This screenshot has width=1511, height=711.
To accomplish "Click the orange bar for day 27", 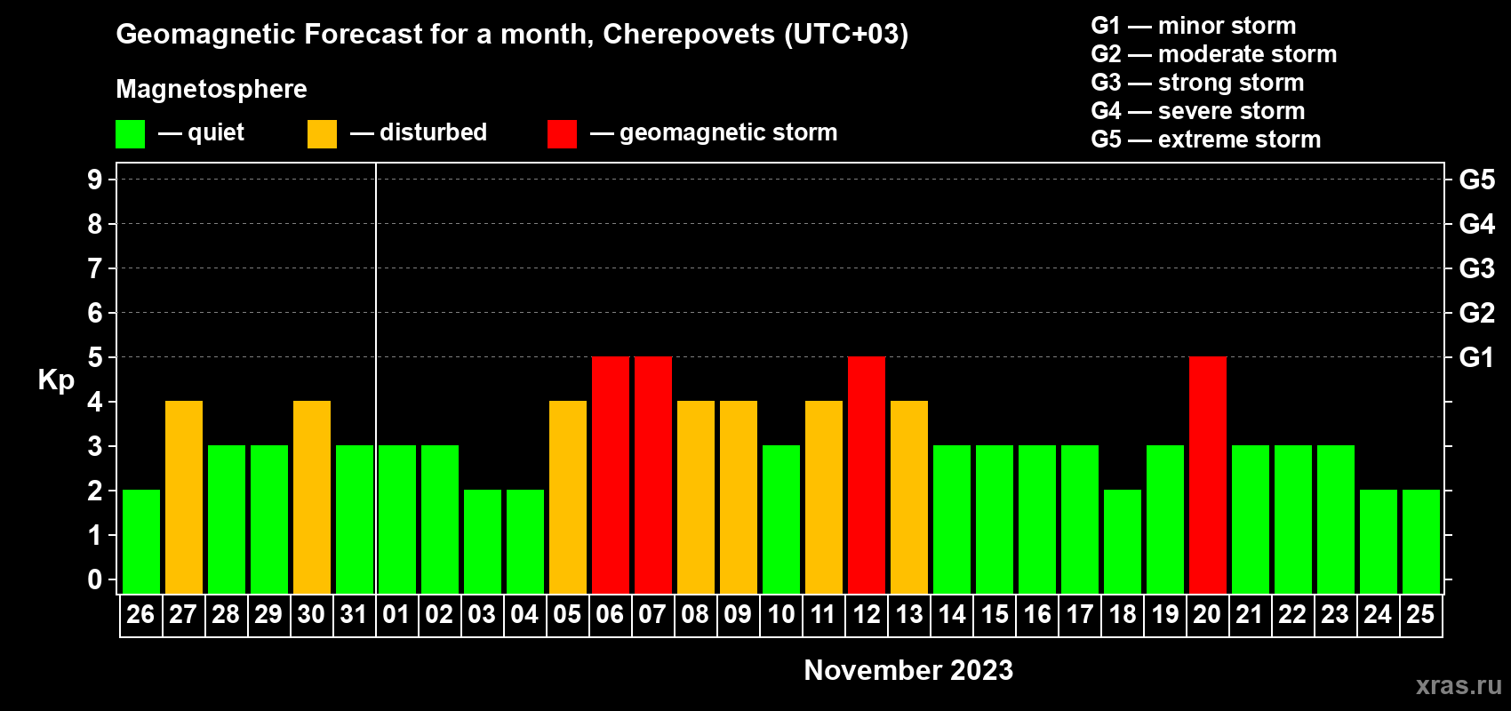I will (x=184, y=497).
